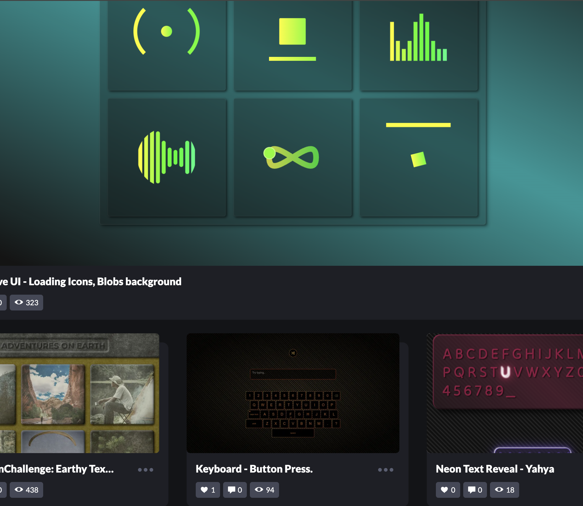Image resolution: width=583 pixels, height=506 pixels.
Task: Open overflow menu on Keyboard pen card
Action: click(386, 470)
